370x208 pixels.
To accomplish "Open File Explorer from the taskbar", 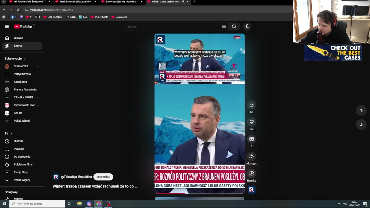I will click(79, 204).
